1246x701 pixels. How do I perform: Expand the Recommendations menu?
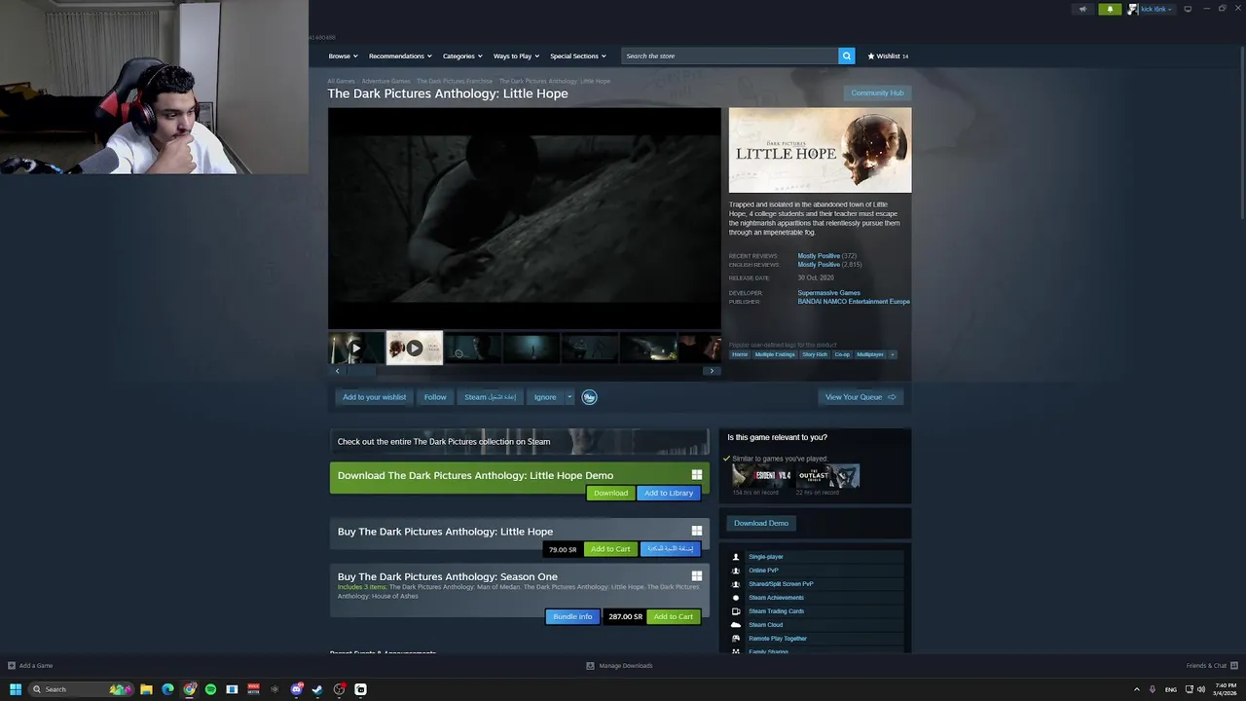tap(400, 55)
